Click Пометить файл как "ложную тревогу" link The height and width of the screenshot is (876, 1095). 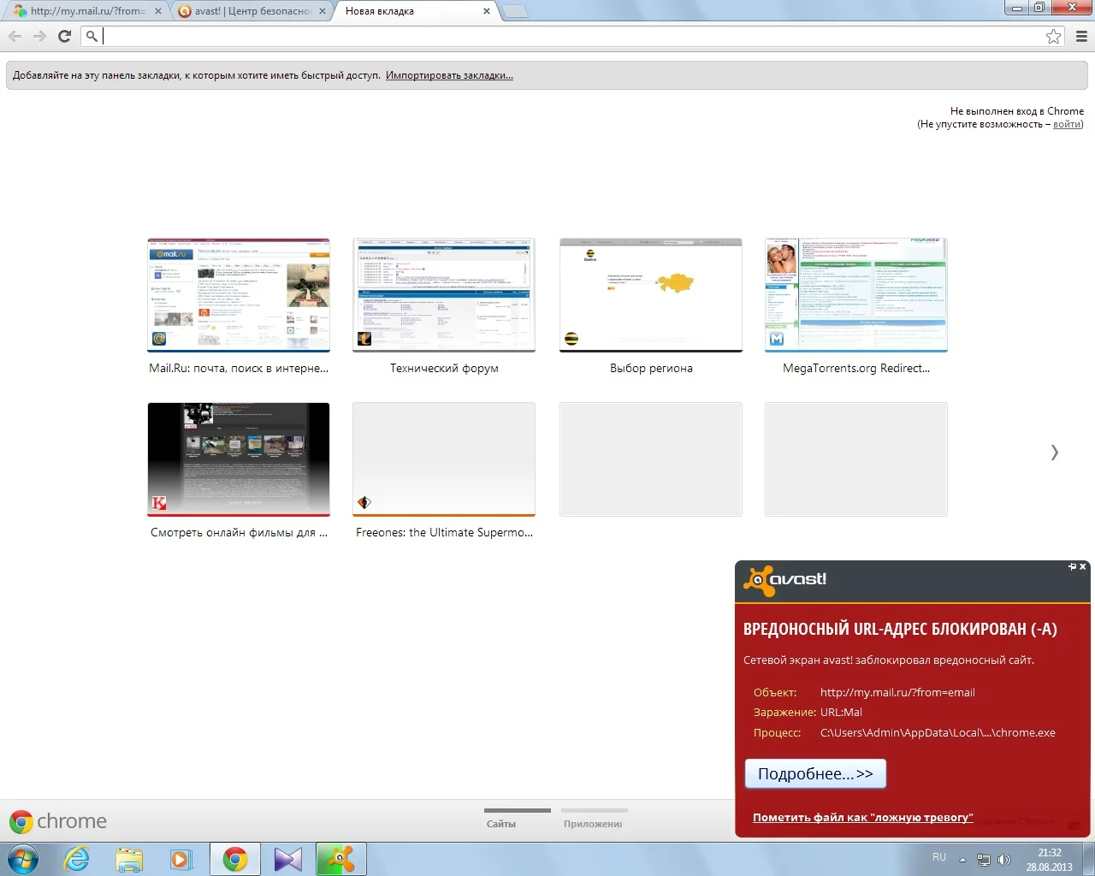pos(863,818)
